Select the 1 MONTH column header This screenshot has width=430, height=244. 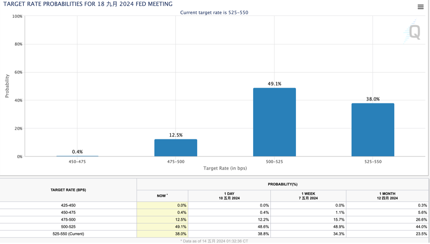coord(388,196)
